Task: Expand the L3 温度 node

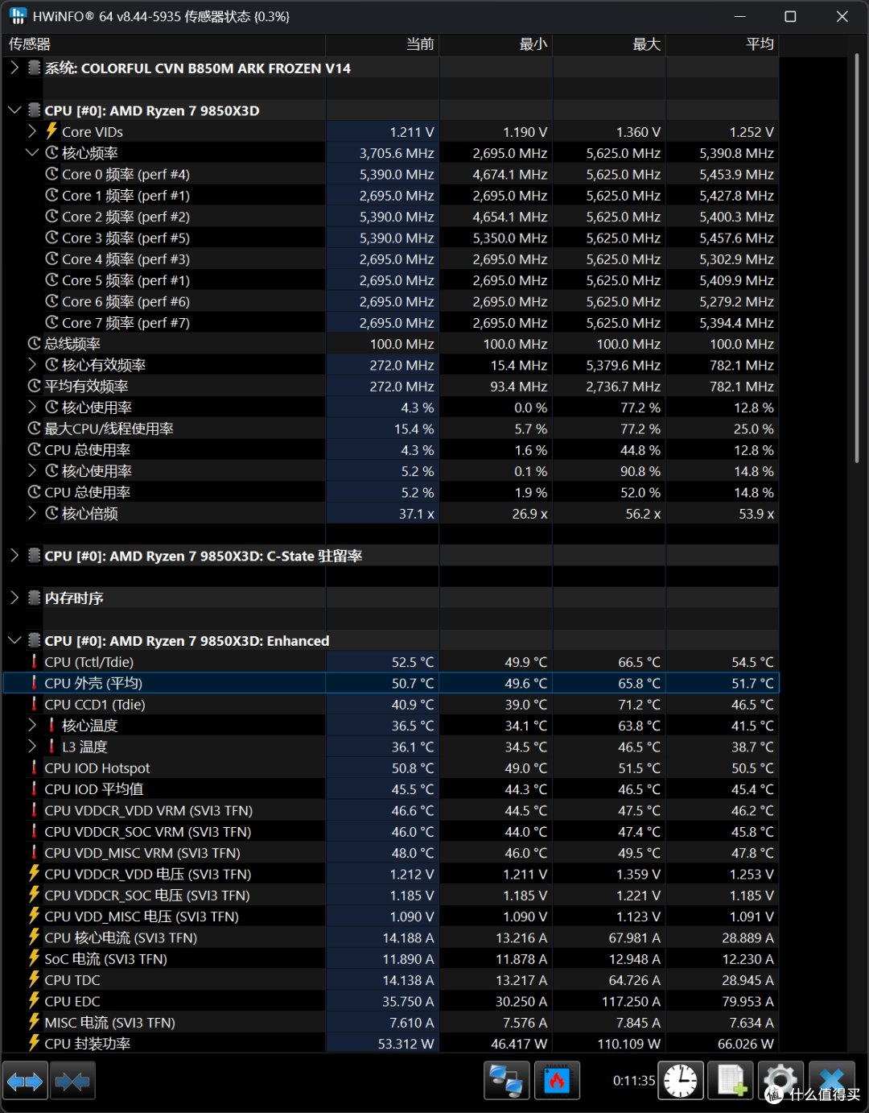Action: 32,747
